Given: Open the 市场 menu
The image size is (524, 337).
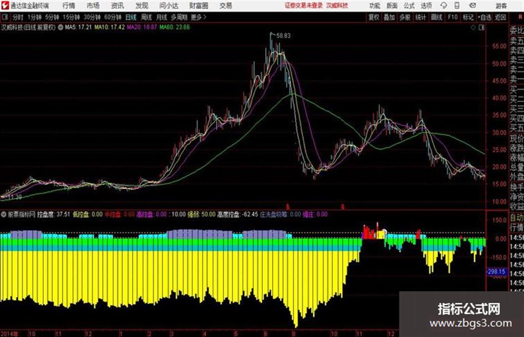Looking at the screenshot, I should tap(93, 6).
